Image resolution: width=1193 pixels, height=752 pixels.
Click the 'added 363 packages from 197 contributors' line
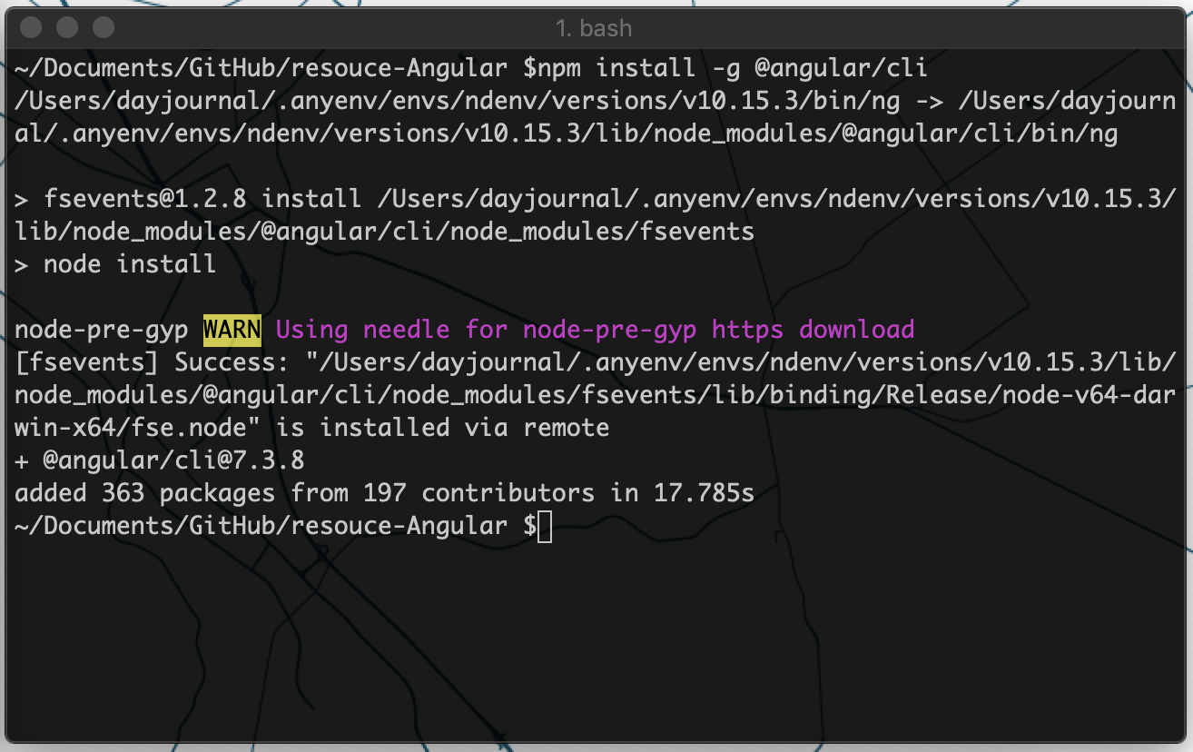(385, 493)
